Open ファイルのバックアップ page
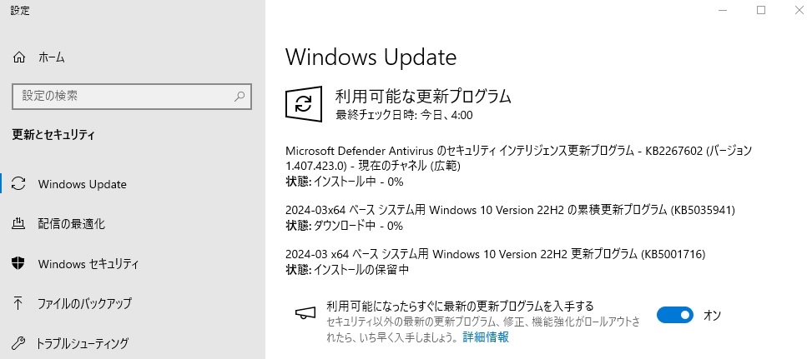 [84, 304]
